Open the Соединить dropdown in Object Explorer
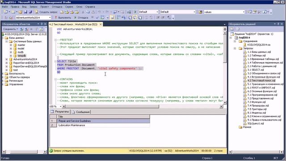This screenshot has width=286, height=161. pyautogui.click(x=10, y=29)
